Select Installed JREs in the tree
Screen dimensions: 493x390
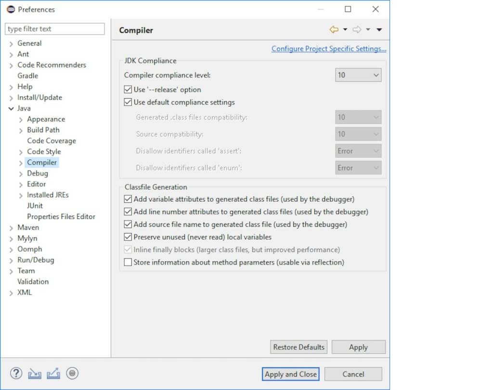tap(48, 195)
